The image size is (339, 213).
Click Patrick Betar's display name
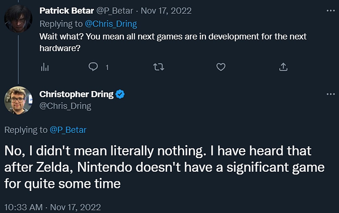[x=67, y=10]
